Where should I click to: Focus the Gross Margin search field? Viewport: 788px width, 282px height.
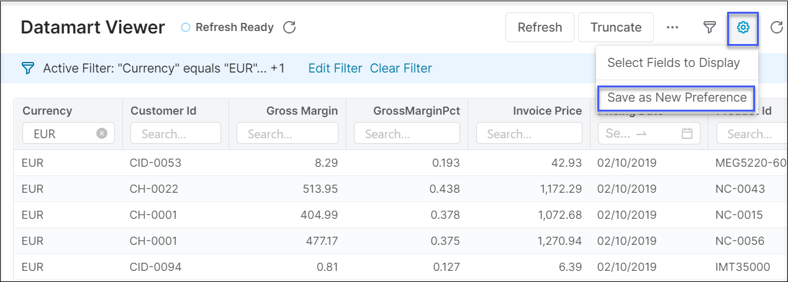(287, 133)
